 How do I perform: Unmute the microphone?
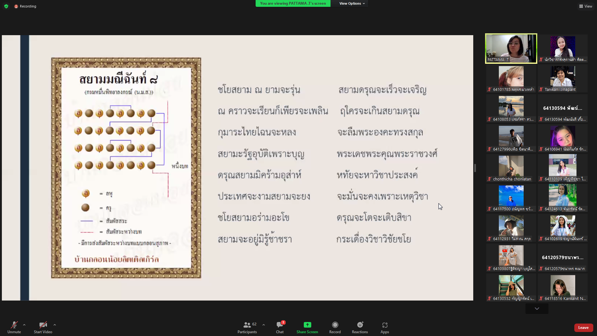[x=14, y=325]
